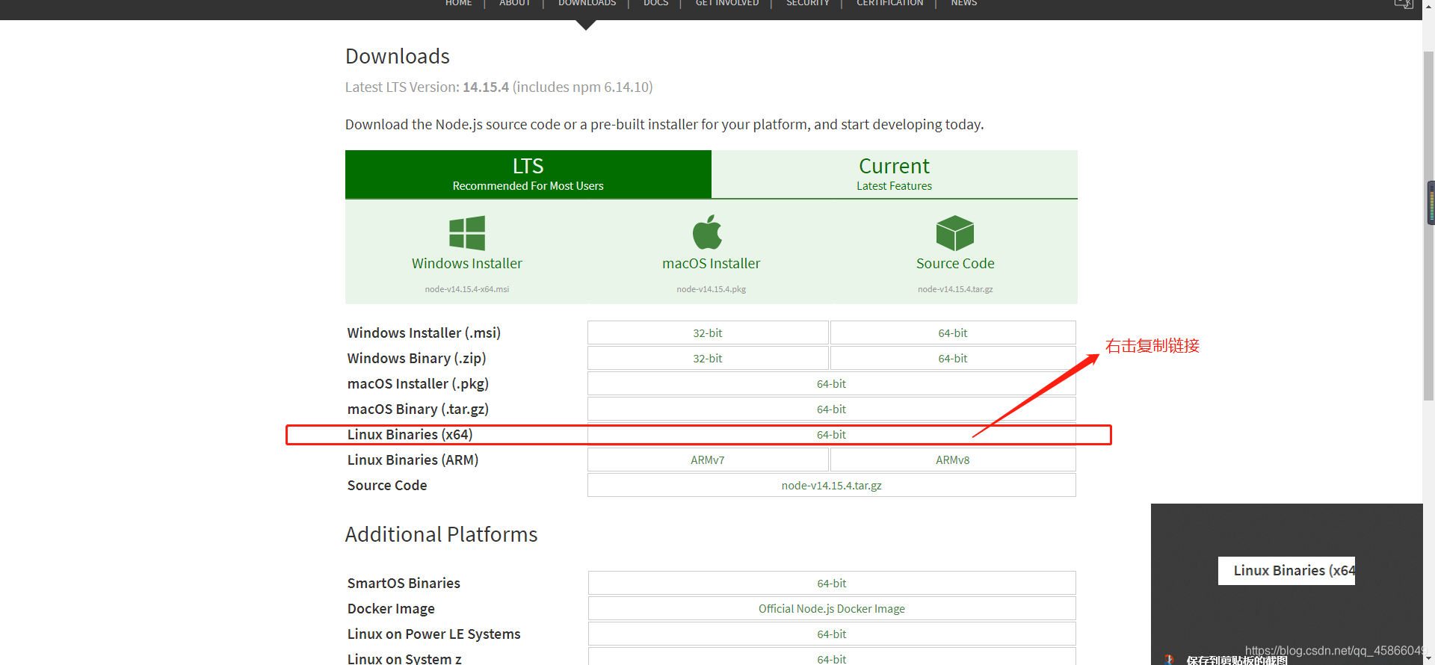Click the Latest LTS Version 14.15.4 text

[x=499, y=87]
